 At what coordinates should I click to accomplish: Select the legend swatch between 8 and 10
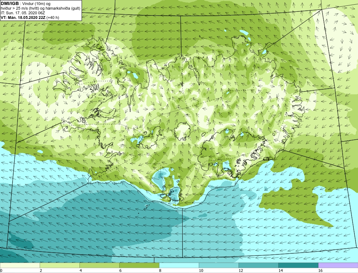[179, 265]
